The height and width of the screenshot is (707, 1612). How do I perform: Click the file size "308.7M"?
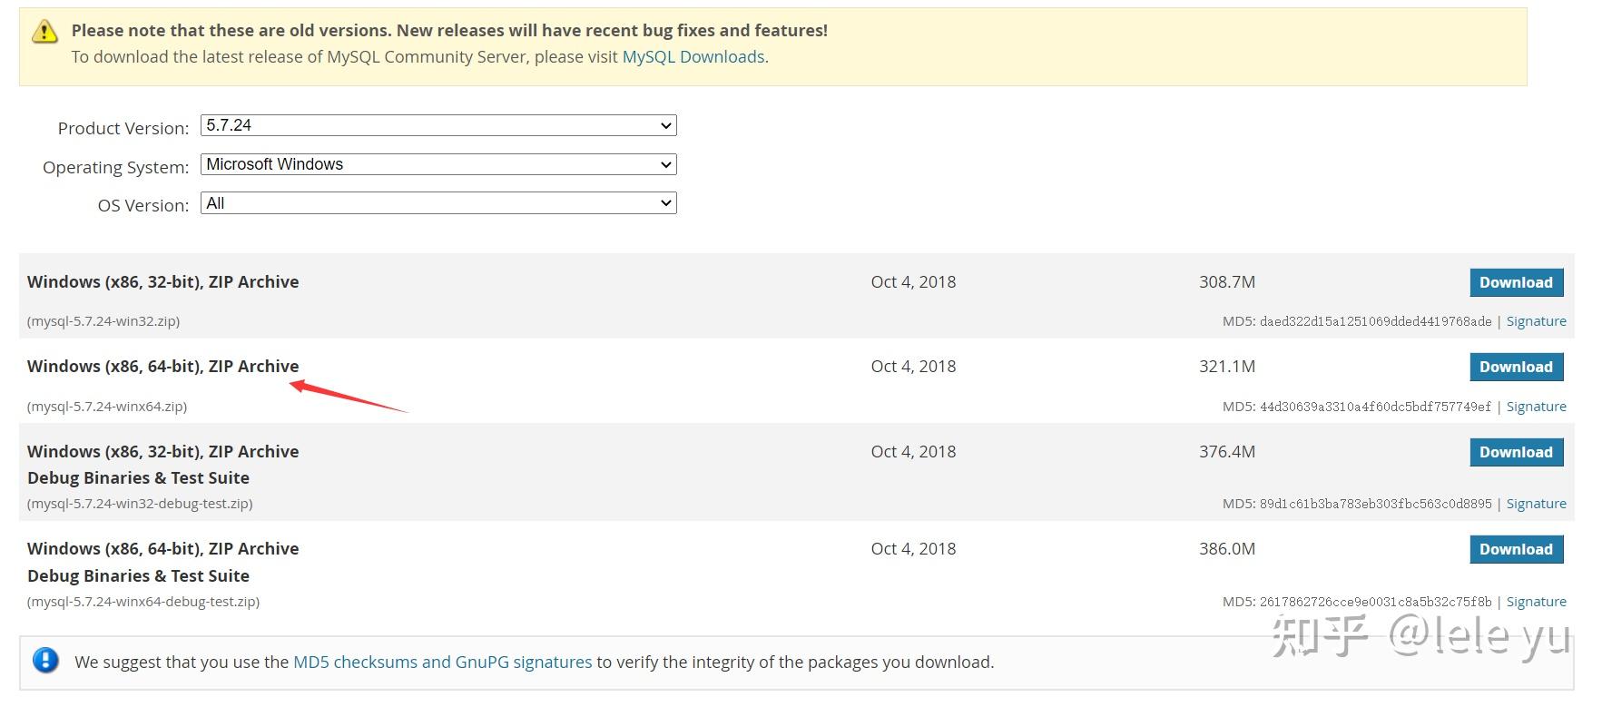tap(1227, 282)
